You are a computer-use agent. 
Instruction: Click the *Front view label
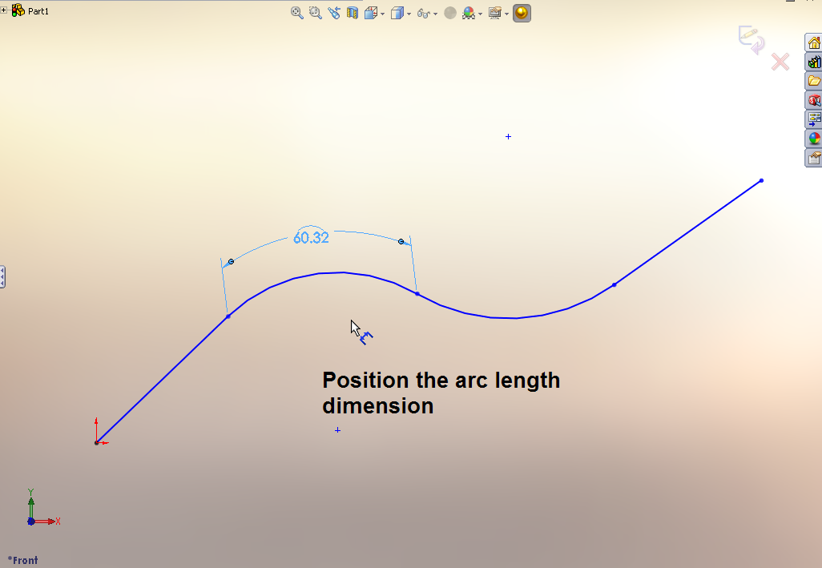coord(22,560)
